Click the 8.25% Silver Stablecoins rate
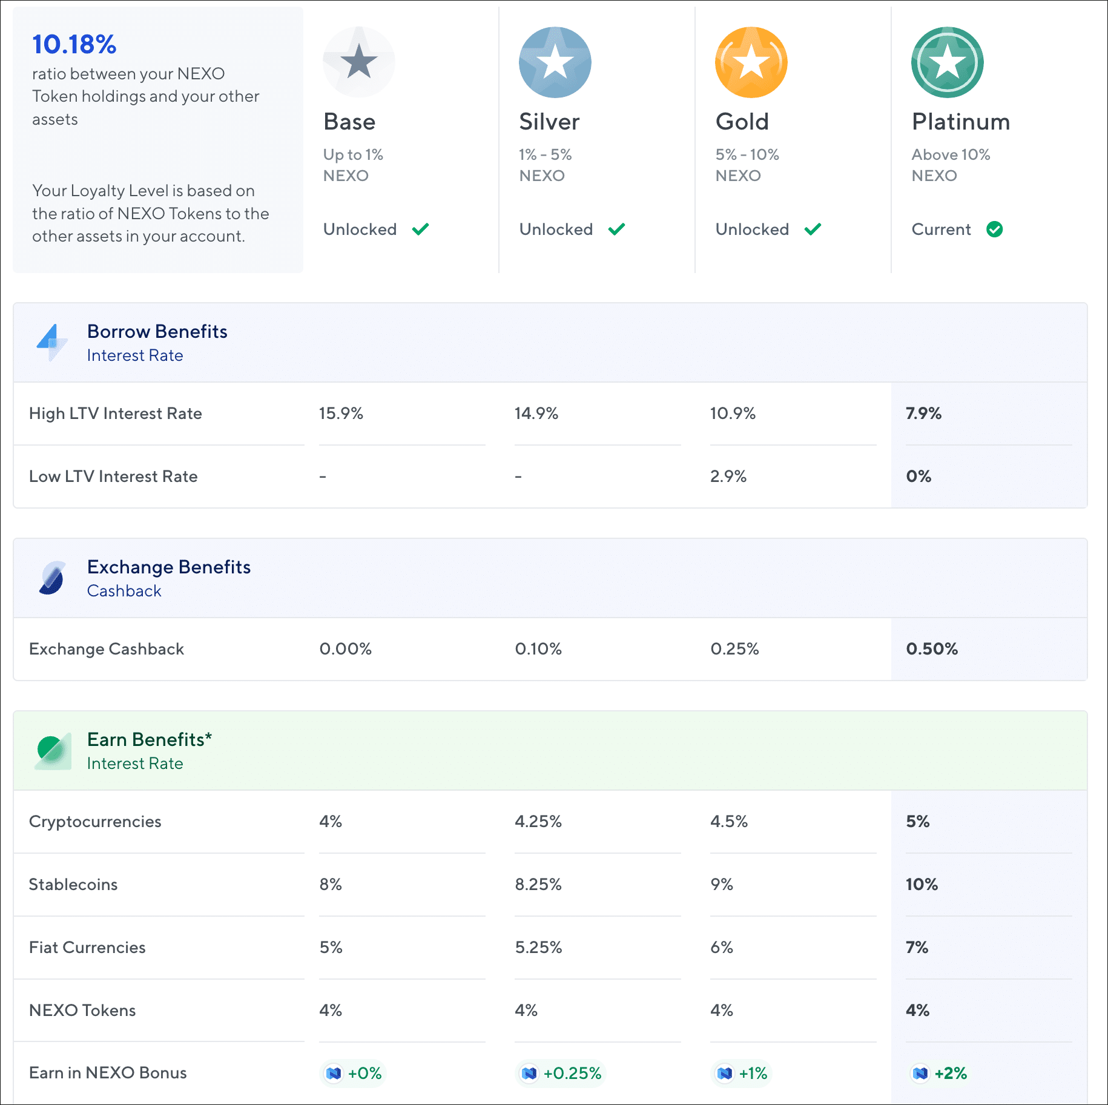This screenshot has height=1105, width=1108. coord(538,885)
